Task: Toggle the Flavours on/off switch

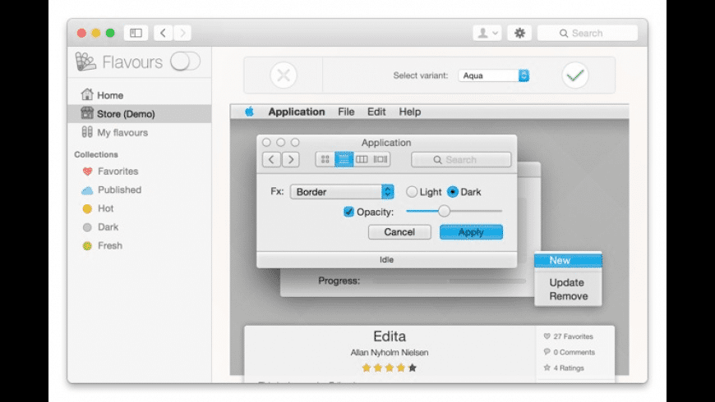Action: point(186,62)
